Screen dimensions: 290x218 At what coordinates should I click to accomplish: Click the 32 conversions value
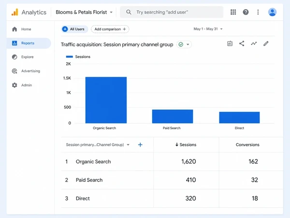click(255, 180)
